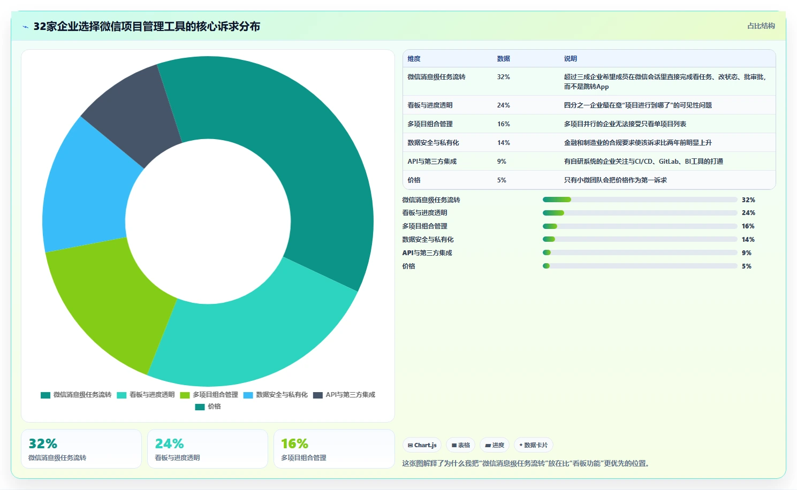This screenshot has width=797, height=490.
Task: Toggle the 多项目组合管理 legend color swatch
Action: pos(185,395)
